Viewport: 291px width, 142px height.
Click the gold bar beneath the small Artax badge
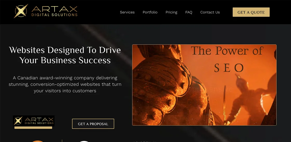pyautogui.click(x=33, y=128)
